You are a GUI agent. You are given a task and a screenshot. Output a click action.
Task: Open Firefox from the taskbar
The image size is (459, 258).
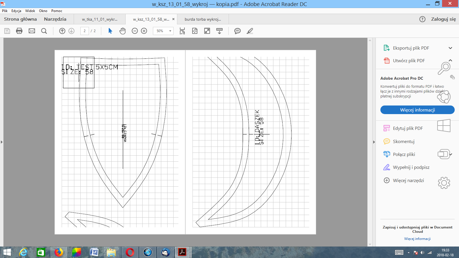pos(59,252)
